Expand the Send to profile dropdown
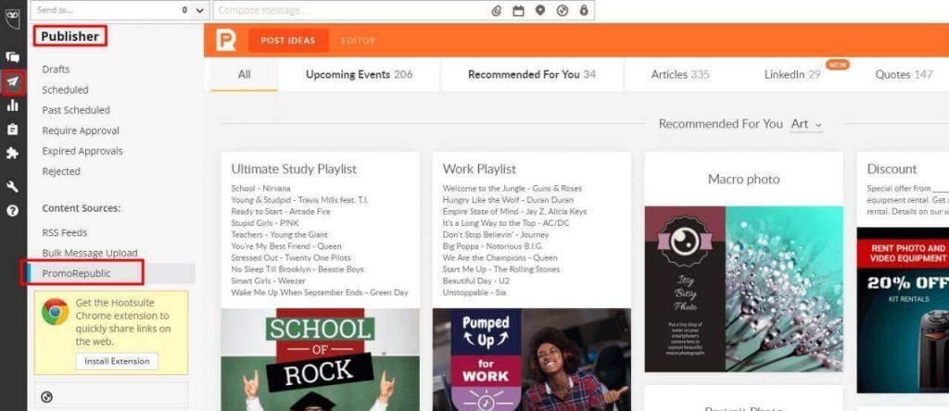Screen dimensions: 949x411 [200, 10]
